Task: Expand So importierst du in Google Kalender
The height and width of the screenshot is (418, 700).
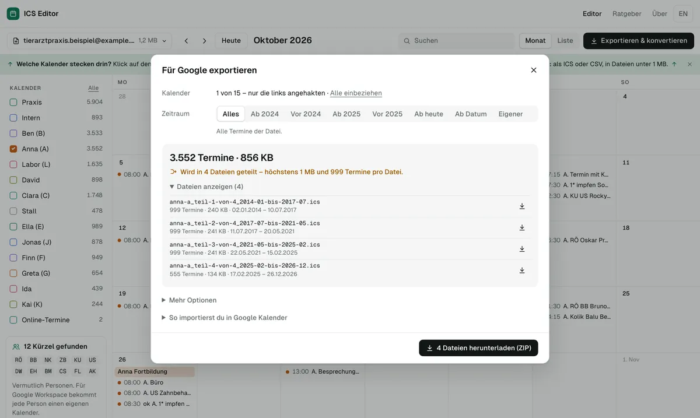Action: tap(225, 318)
